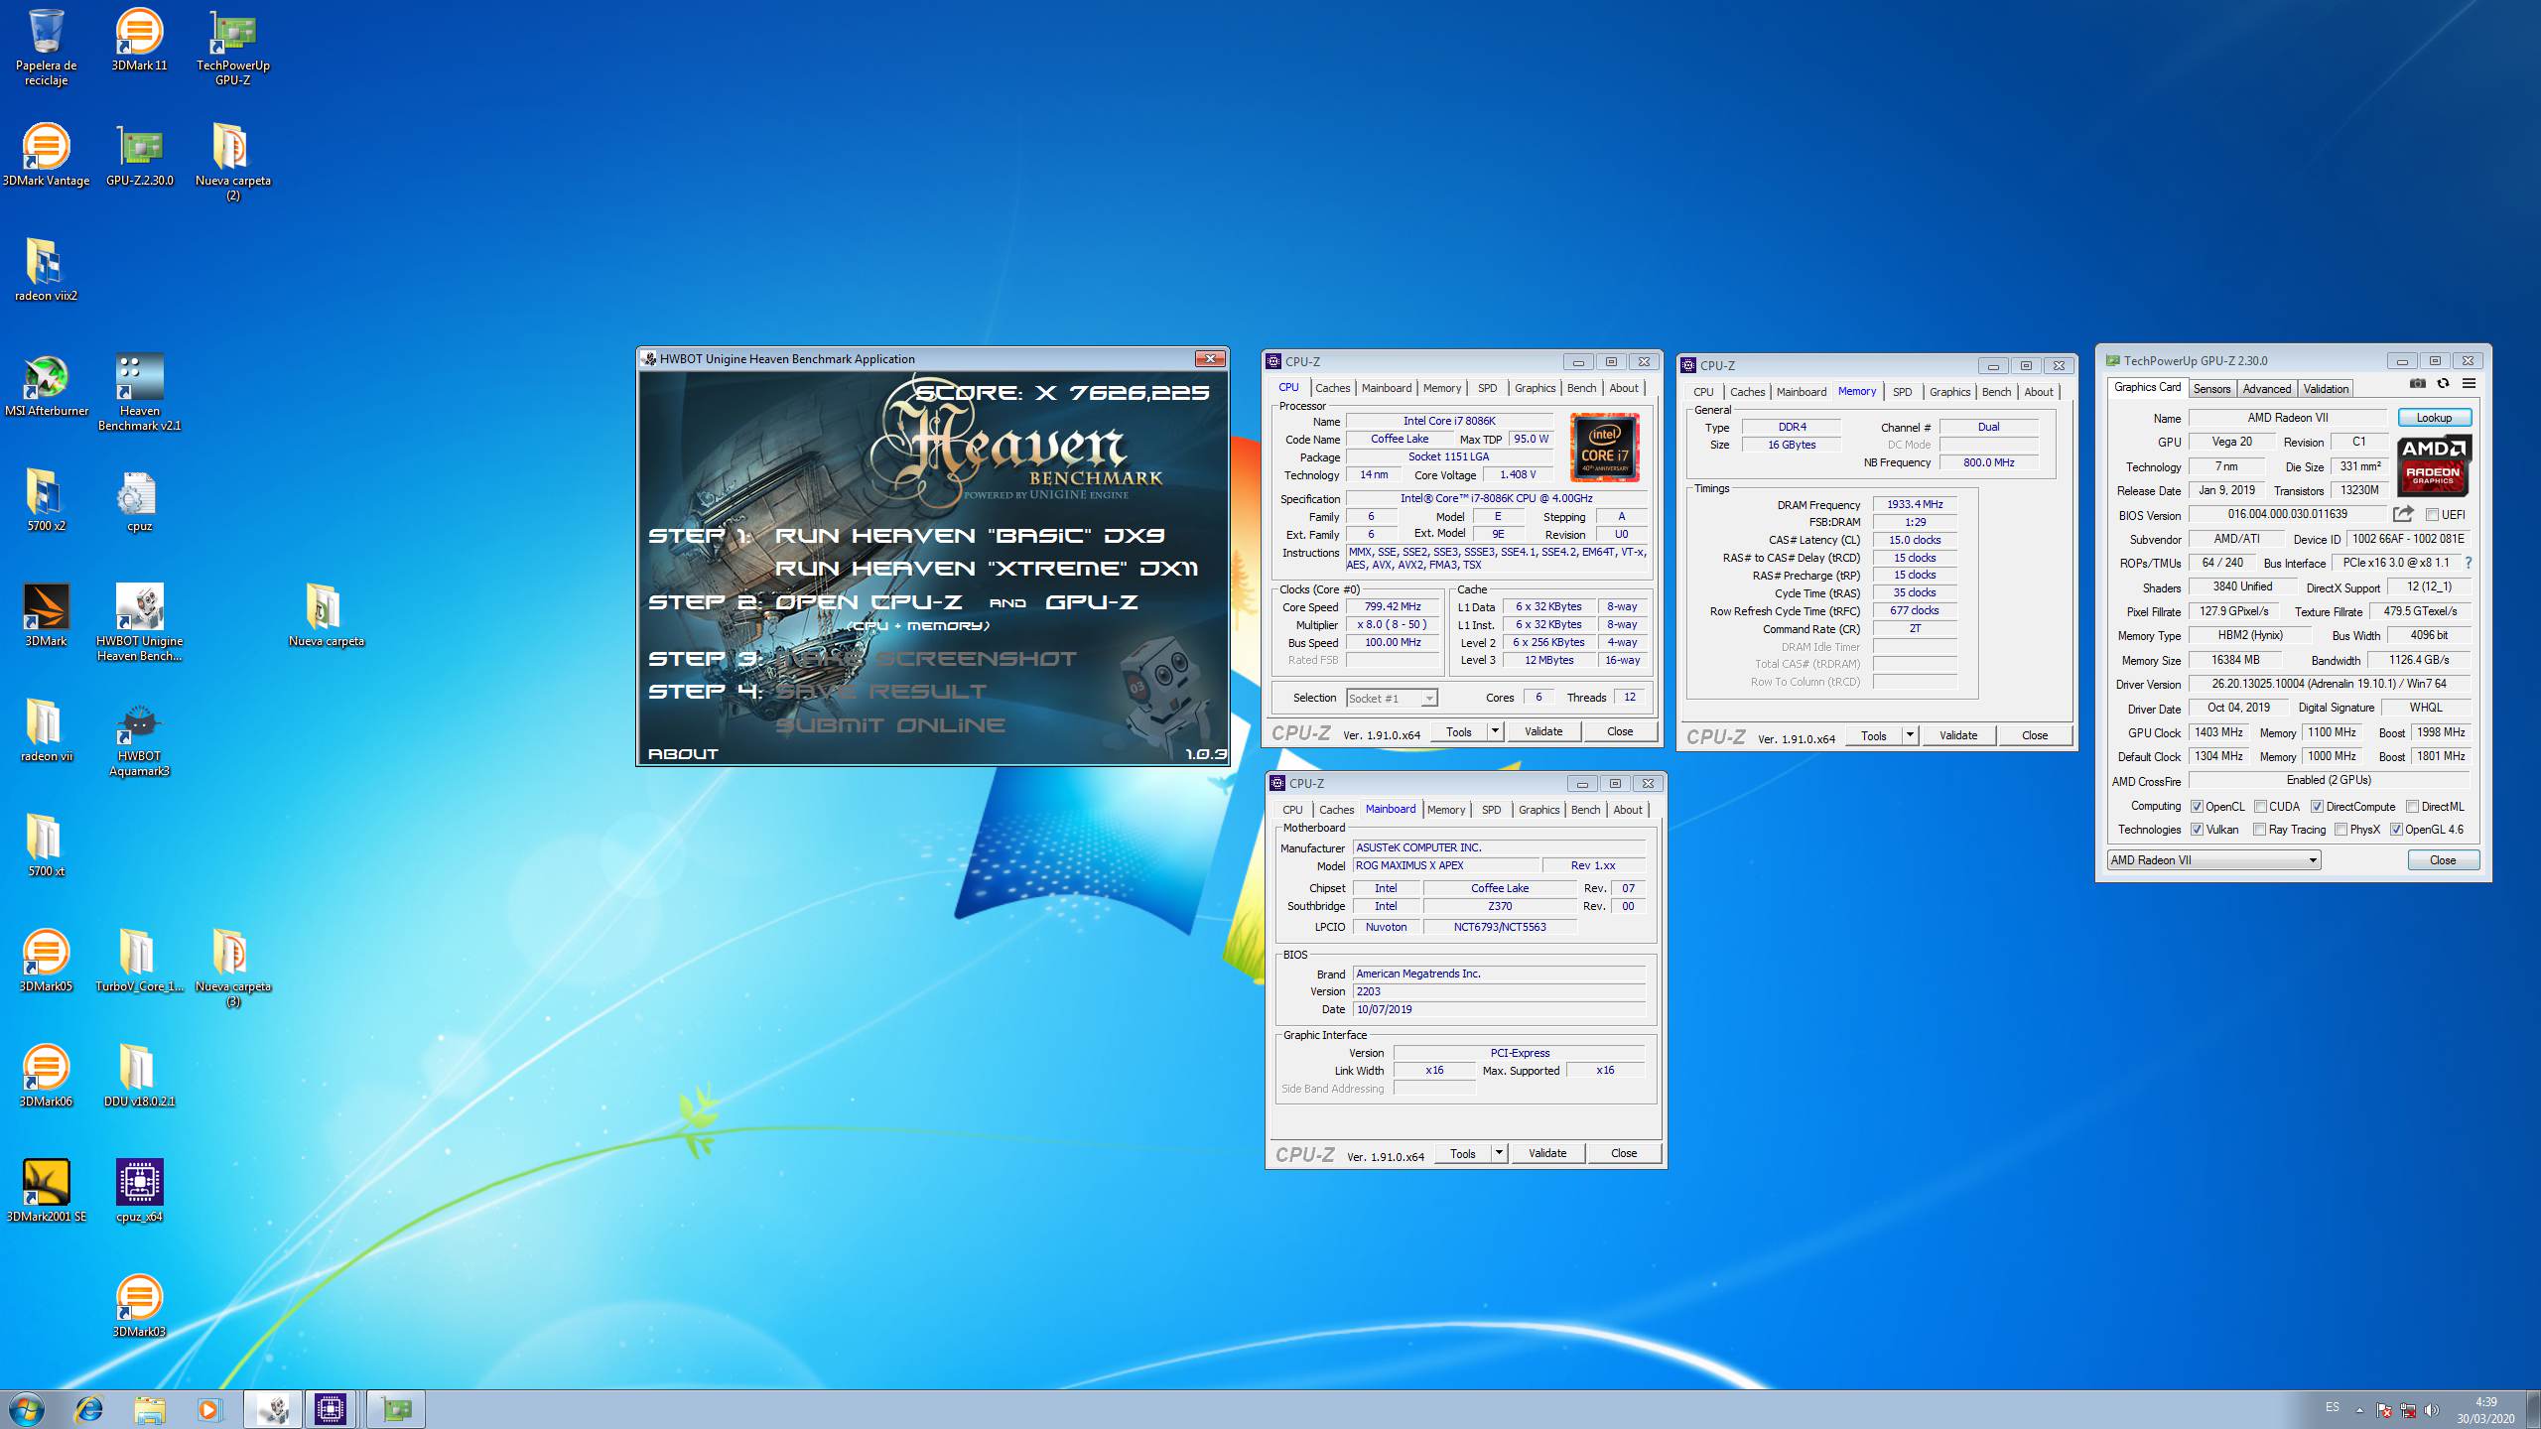This screenshot has width=2541, height=1429.
Task: Click the Intel Core i7 processor logo in CPU-Z
Action: tap(1604, 448)
